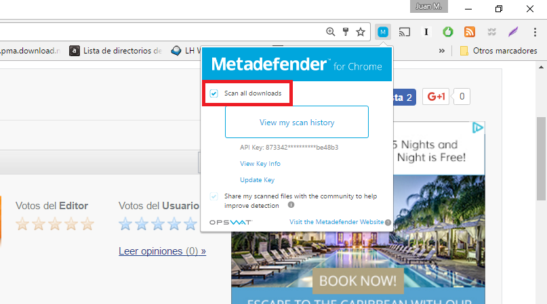
Task: Click the Update Key link
Action: [x=258, y=180]
